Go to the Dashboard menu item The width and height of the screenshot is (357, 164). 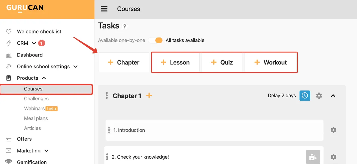30,55
